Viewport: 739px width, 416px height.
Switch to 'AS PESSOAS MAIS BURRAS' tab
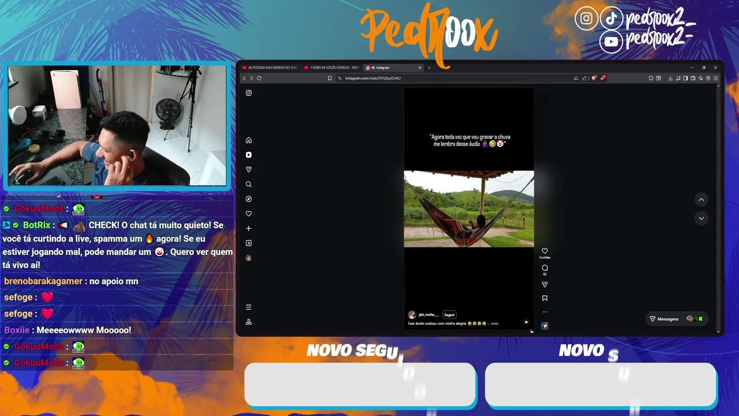point(270,68)
